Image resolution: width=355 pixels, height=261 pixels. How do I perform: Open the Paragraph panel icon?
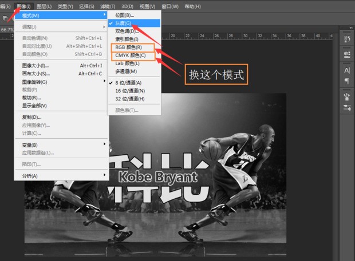[x=347, y=81]
